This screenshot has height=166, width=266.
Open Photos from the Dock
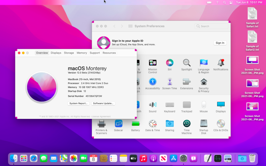click(74, 158)
